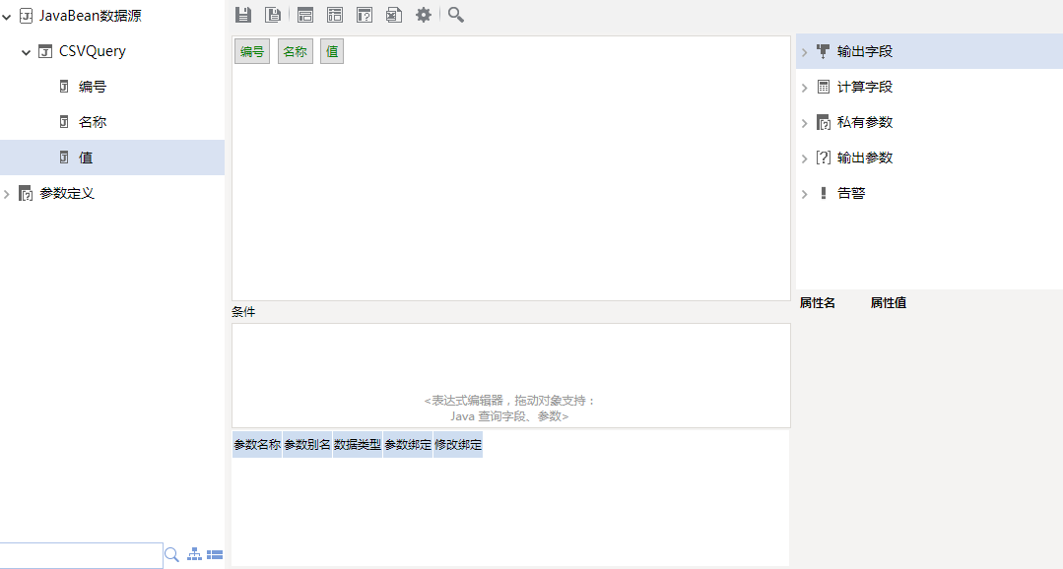Select the 名称 field in the tree
The height and width of the screenshot is (569, 1063).
coord(93,122)
